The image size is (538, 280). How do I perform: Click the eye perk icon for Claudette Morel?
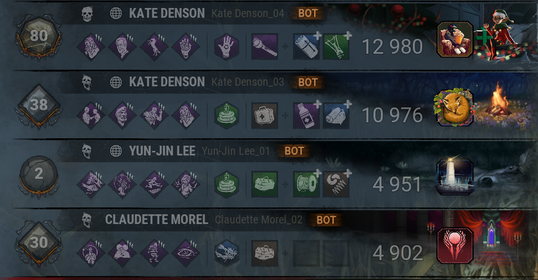click(x=186, y=253)
